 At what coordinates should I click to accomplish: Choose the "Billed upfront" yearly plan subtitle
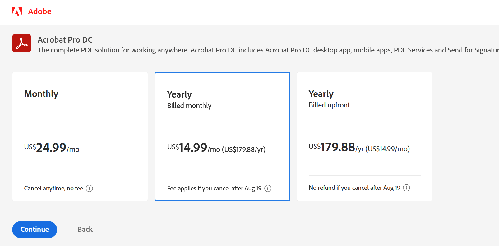[329, 105]
